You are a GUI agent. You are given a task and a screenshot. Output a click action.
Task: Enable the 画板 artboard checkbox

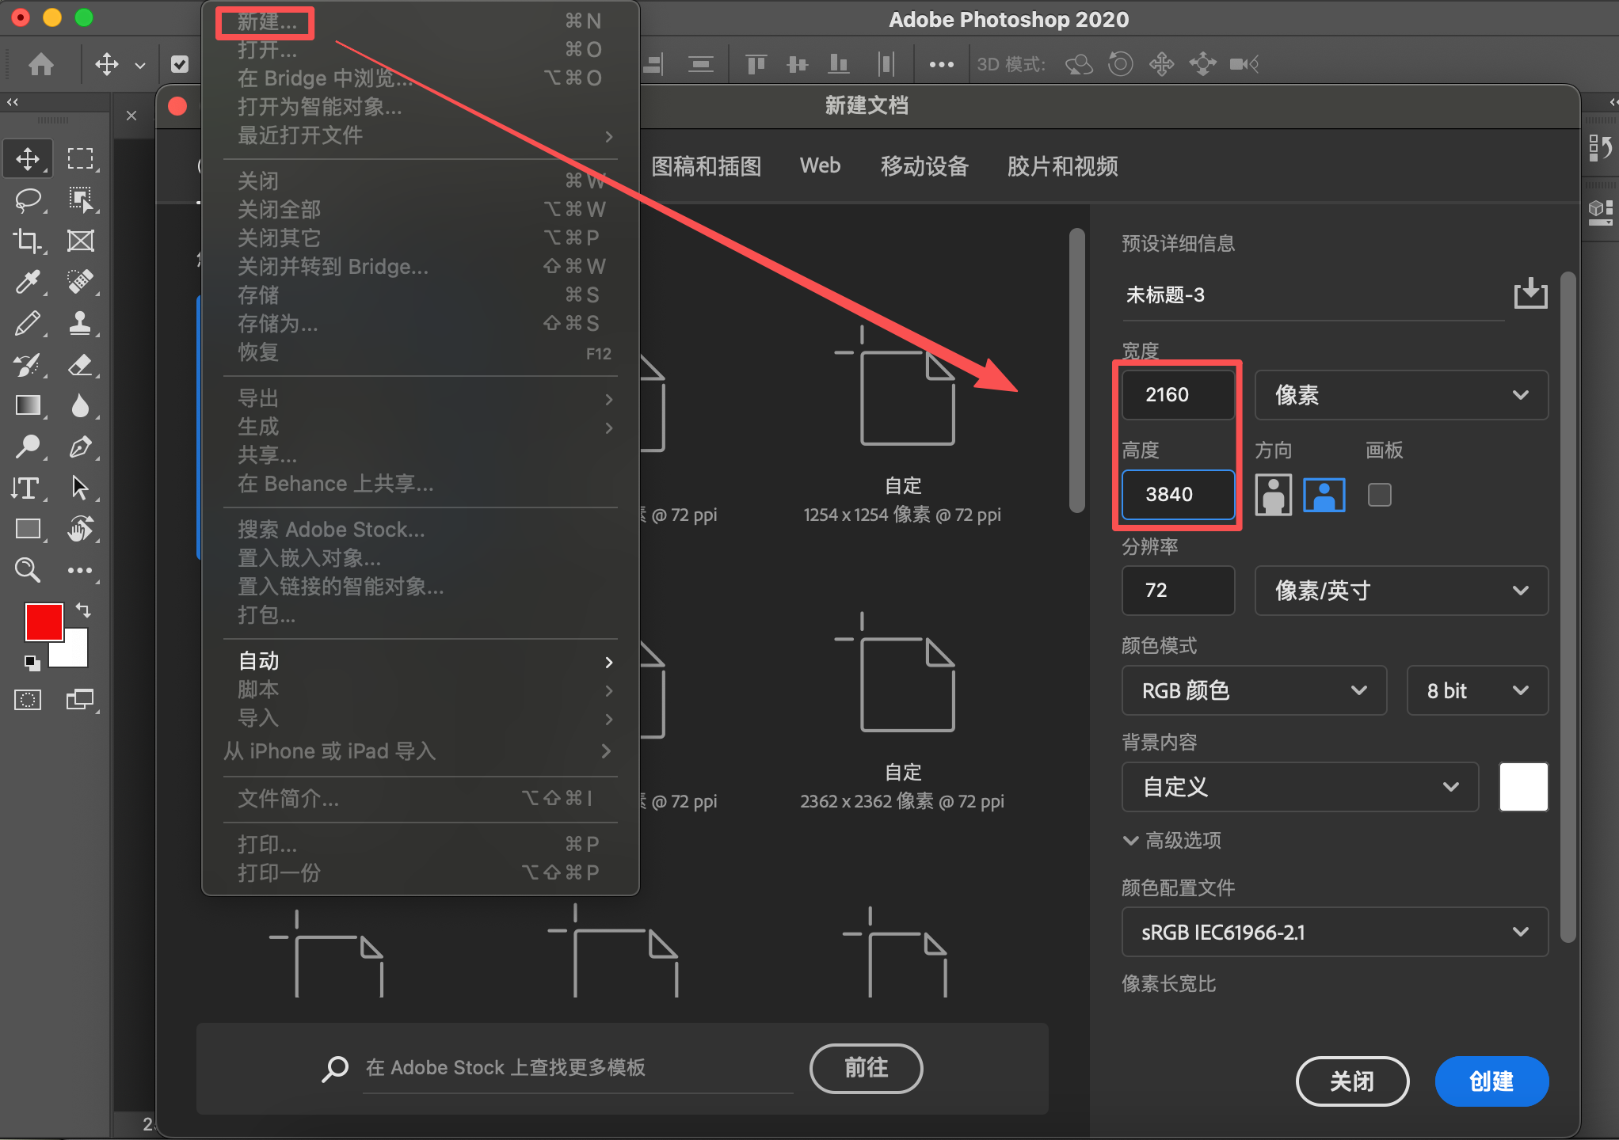point(1380,495)
